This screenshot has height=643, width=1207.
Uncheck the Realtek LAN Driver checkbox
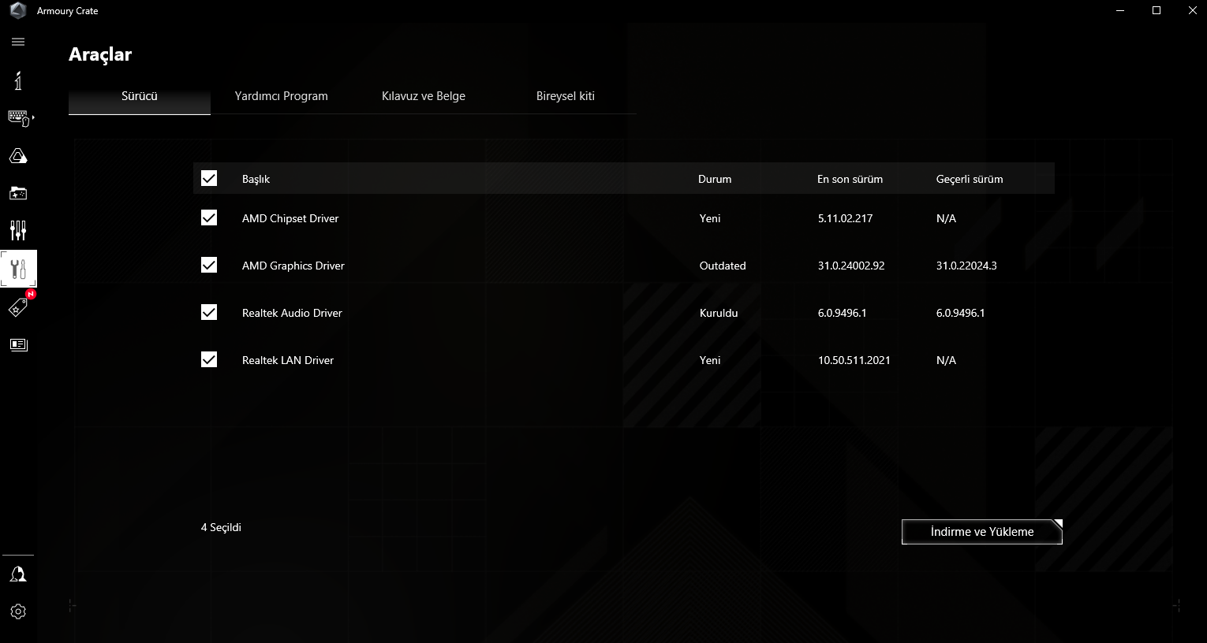click(x=209, y=359)
